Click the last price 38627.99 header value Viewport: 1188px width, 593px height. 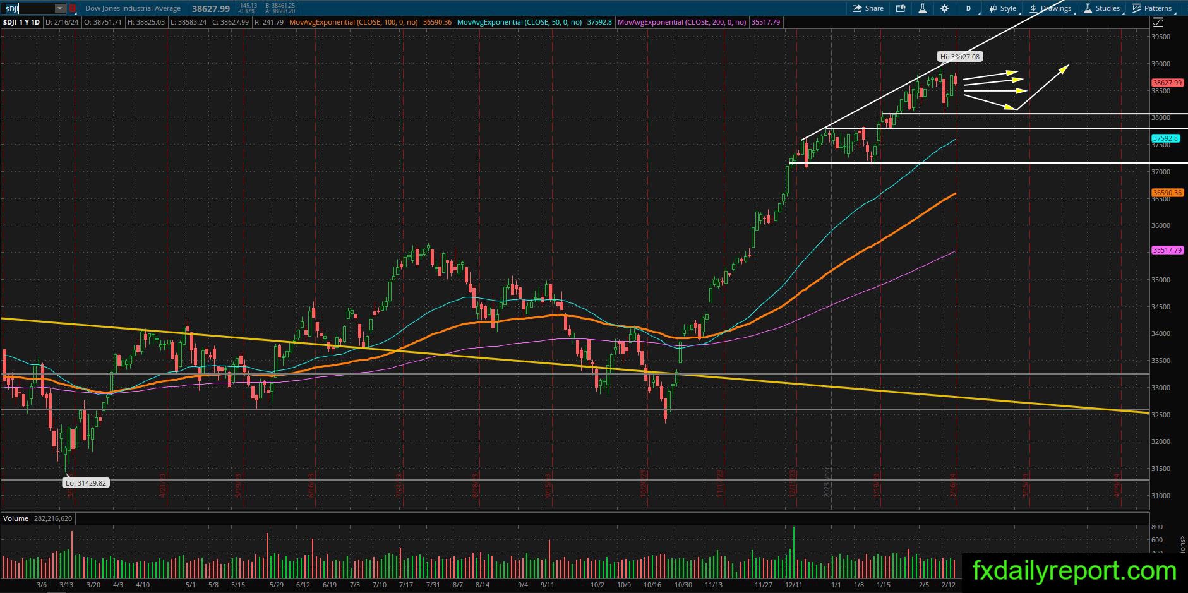click(x=211, y=9)
